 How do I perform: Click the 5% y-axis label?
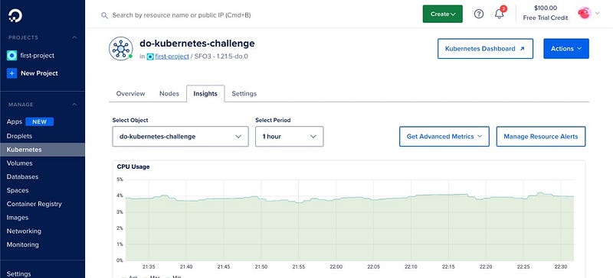point(120,179)
